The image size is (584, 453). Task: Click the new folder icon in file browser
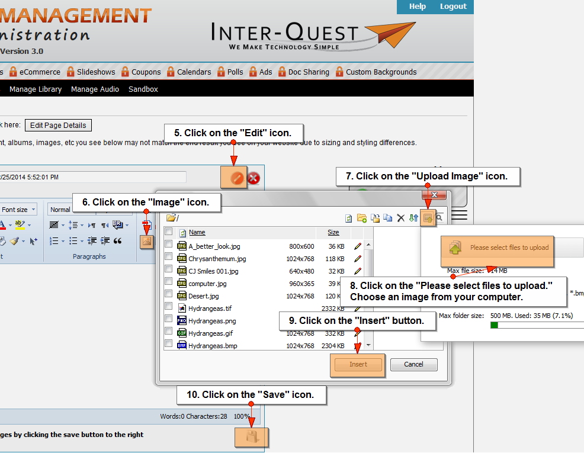pos(361,218)
